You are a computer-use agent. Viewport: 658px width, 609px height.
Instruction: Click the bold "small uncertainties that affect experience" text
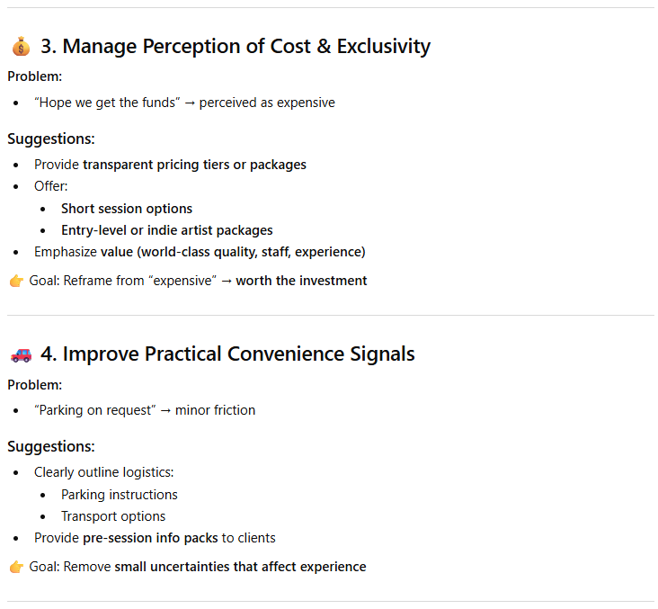pos(240,567)
